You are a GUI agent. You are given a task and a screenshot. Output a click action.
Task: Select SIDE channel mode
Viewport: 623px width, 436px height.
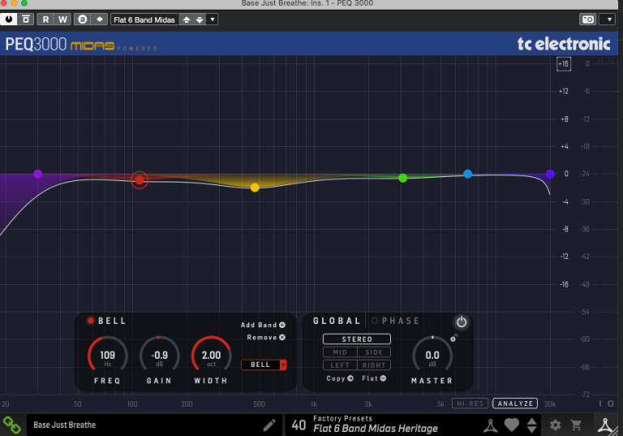click(x=374, y=352)
